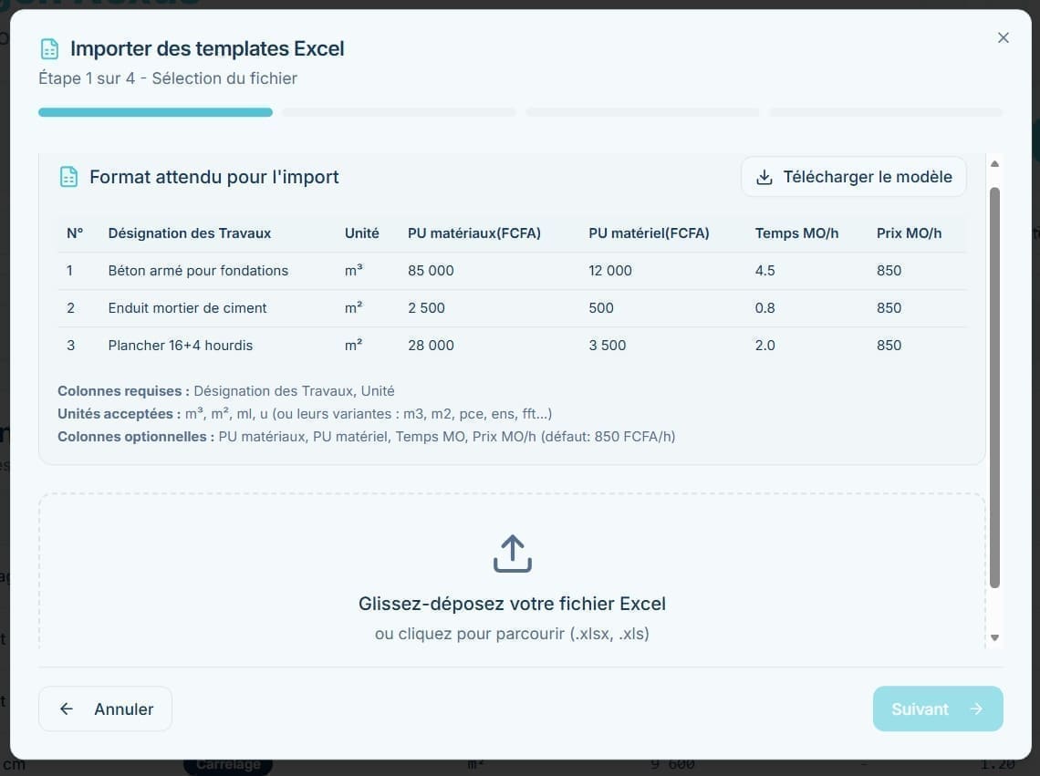
Task: Click the 0.8 Temps MO/h value
Action: click(x=764, y=307)
